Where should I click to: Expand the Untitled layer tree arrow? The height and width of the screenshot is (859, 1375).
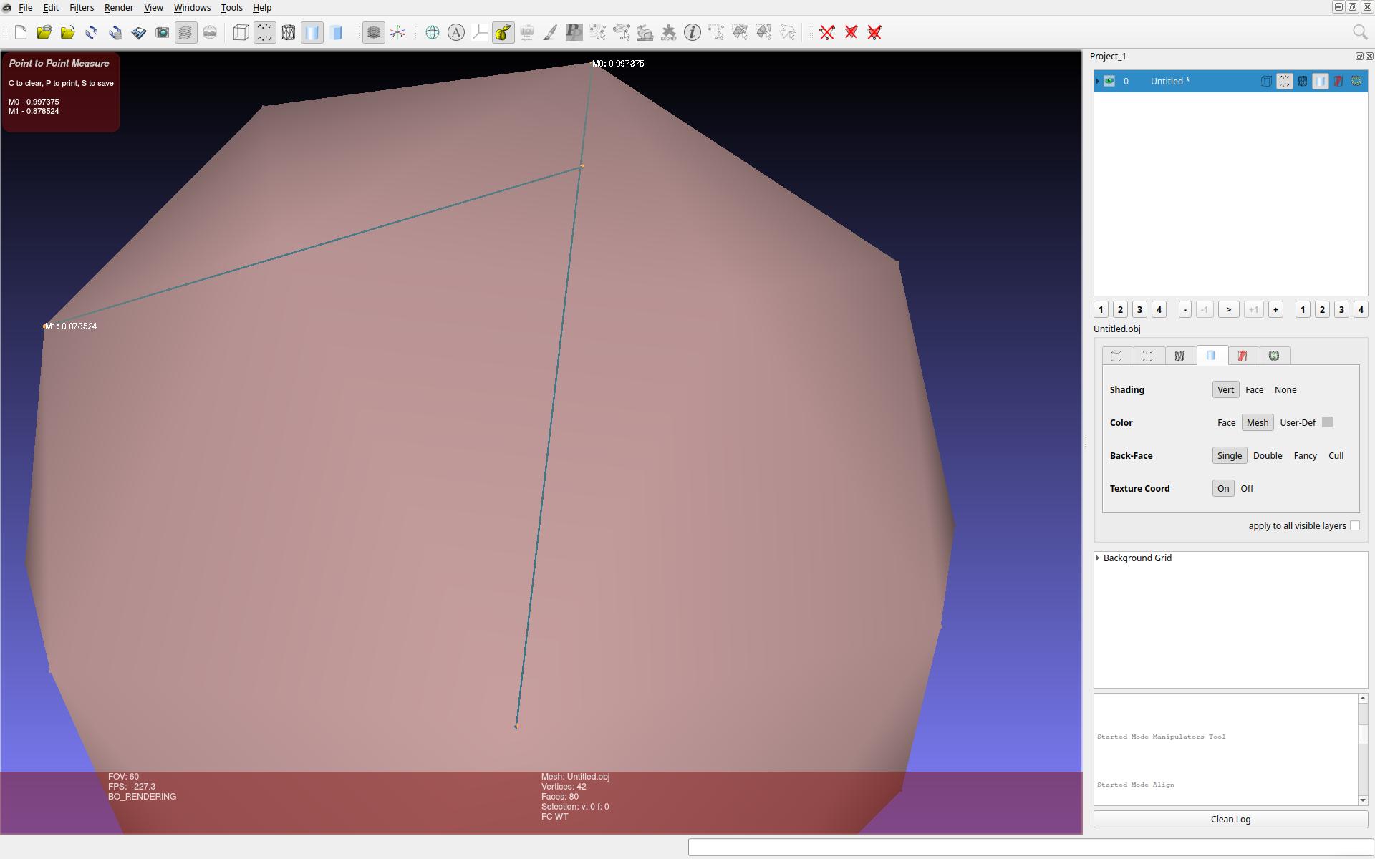(1098, 81)
